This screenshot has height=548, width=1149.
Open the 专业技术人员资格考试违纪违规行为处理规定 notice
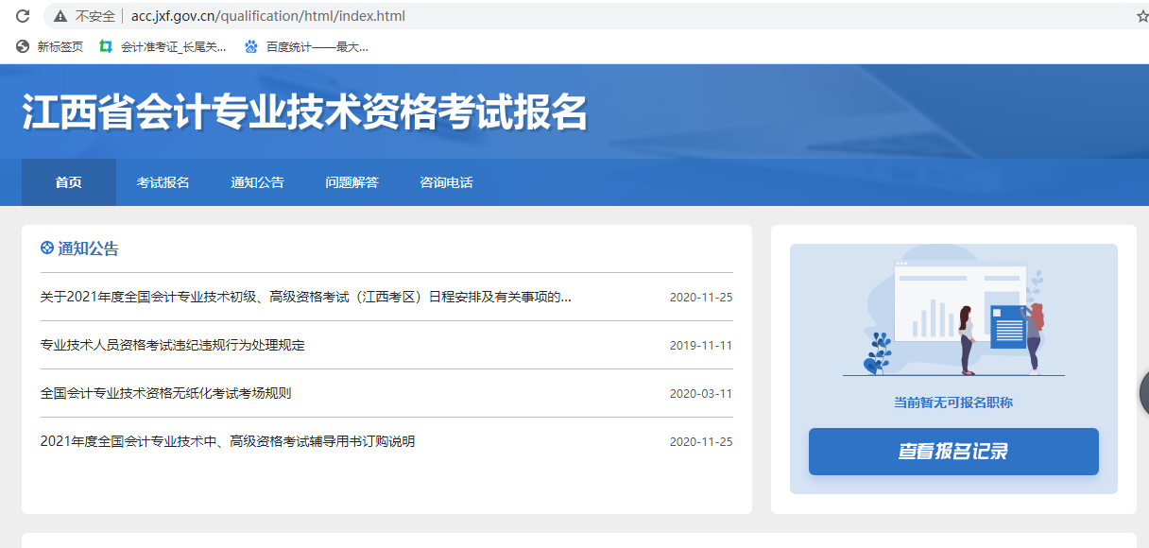coord(173,345)
